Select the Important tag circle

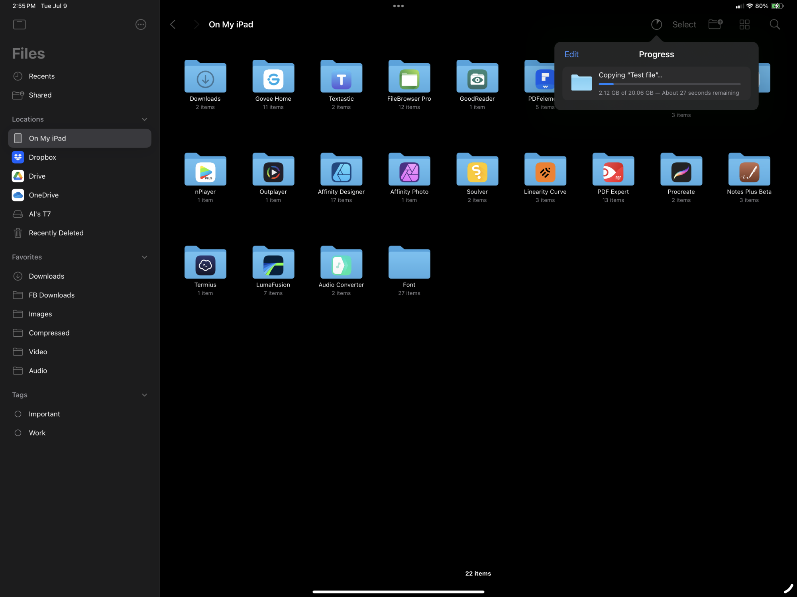pyautogui.click(x=18, y=414)
